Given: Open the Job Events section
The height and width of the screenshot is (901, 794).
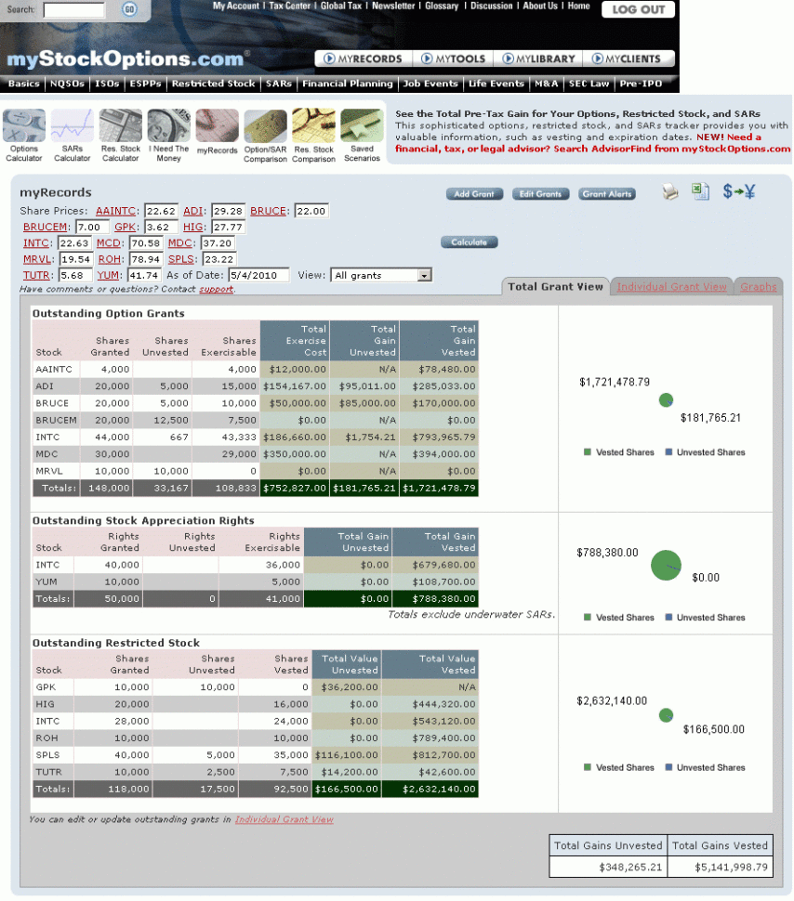Looking at the screenshot, I should (430, 84).
